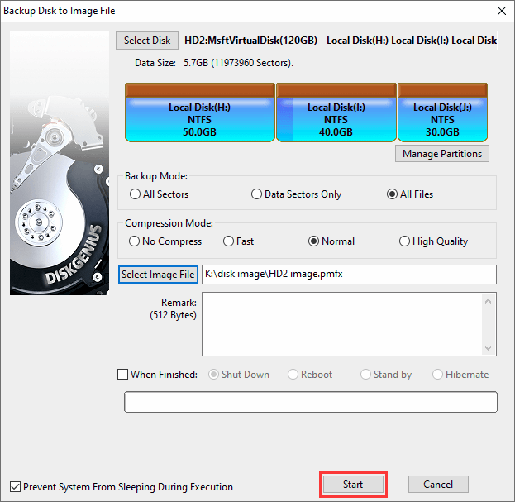
Task: Open Manage Partitions
Action: 442,154
